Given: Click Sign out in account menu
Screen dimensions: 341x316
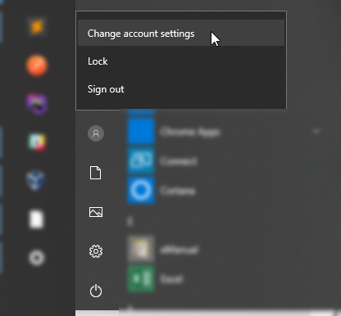Looking at the screenshot, I should 181,89.
